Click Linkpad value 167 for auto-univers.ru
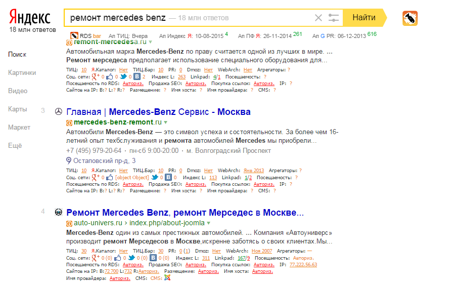This screenshot has height=285, width=456. tap(241, 258)
